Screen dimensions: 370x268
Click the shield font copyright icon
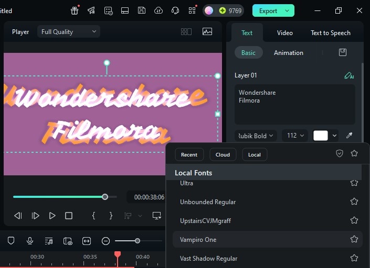(340, 154)
